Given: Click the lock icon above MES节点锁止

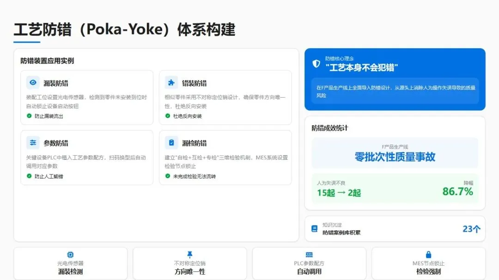Looking at the screenshot, I should coord(429,254).
